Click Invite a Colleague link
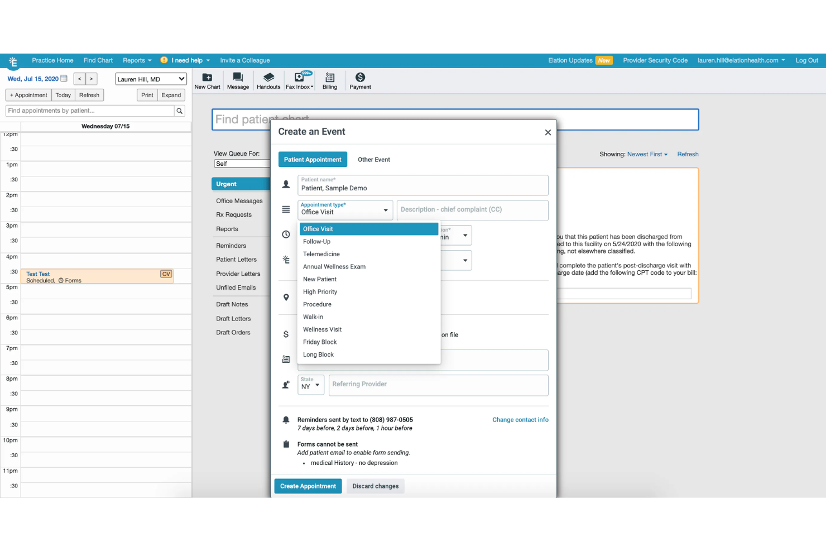The image size is (826, 551). tap(245, 60)
